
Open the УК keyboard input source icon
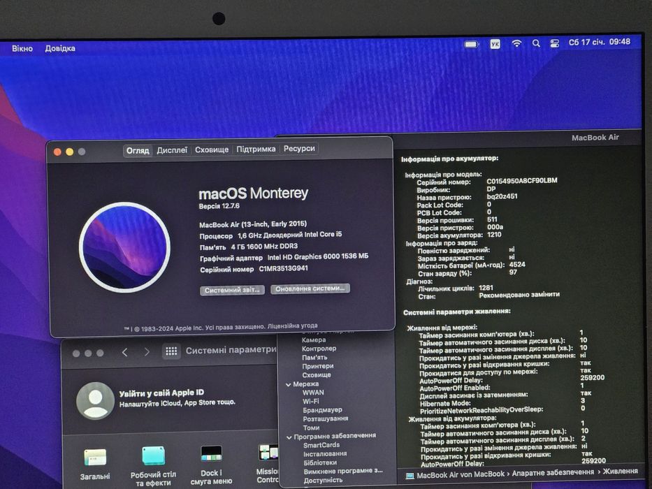tap(495, 43)
